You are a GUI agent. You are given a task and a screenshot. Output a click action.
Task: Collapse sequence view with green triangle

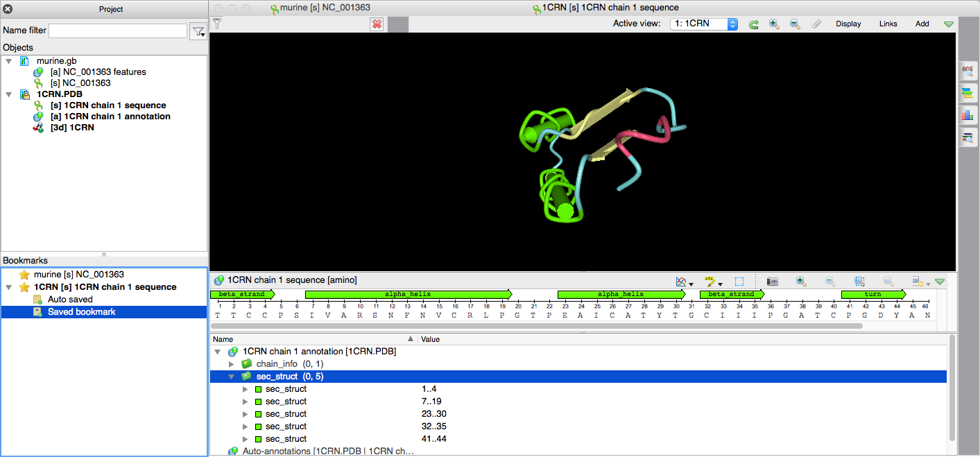(940, 282)
